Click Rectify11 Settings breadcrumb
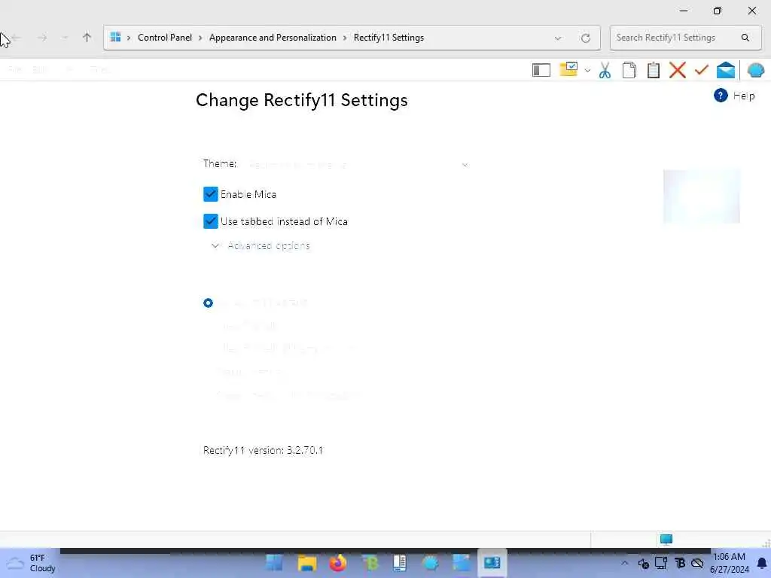This screenshot has width=771, height=578. [x=389, y=38]
